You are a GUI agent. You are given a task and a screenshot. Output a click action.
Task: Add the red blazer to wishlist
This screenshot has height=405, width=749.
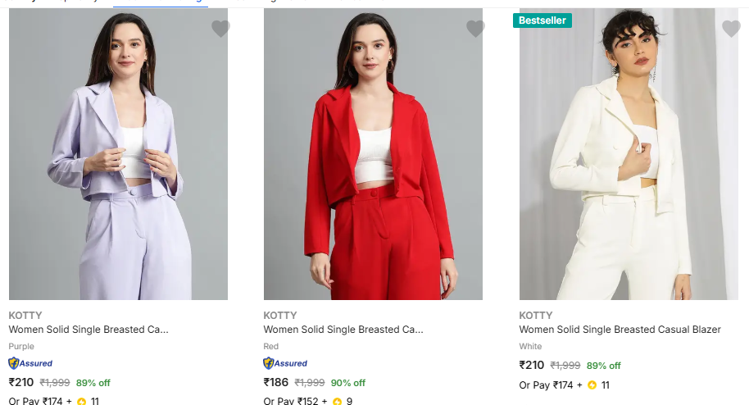coord(475,29)
